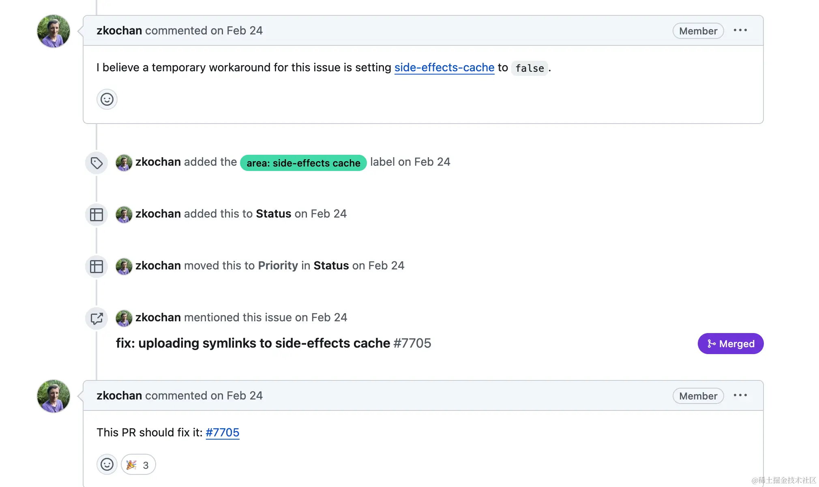Click the cross-reference mention timeline icon
Image resolution: width=819 pixels, height=487 pixels.
[96, 318]
